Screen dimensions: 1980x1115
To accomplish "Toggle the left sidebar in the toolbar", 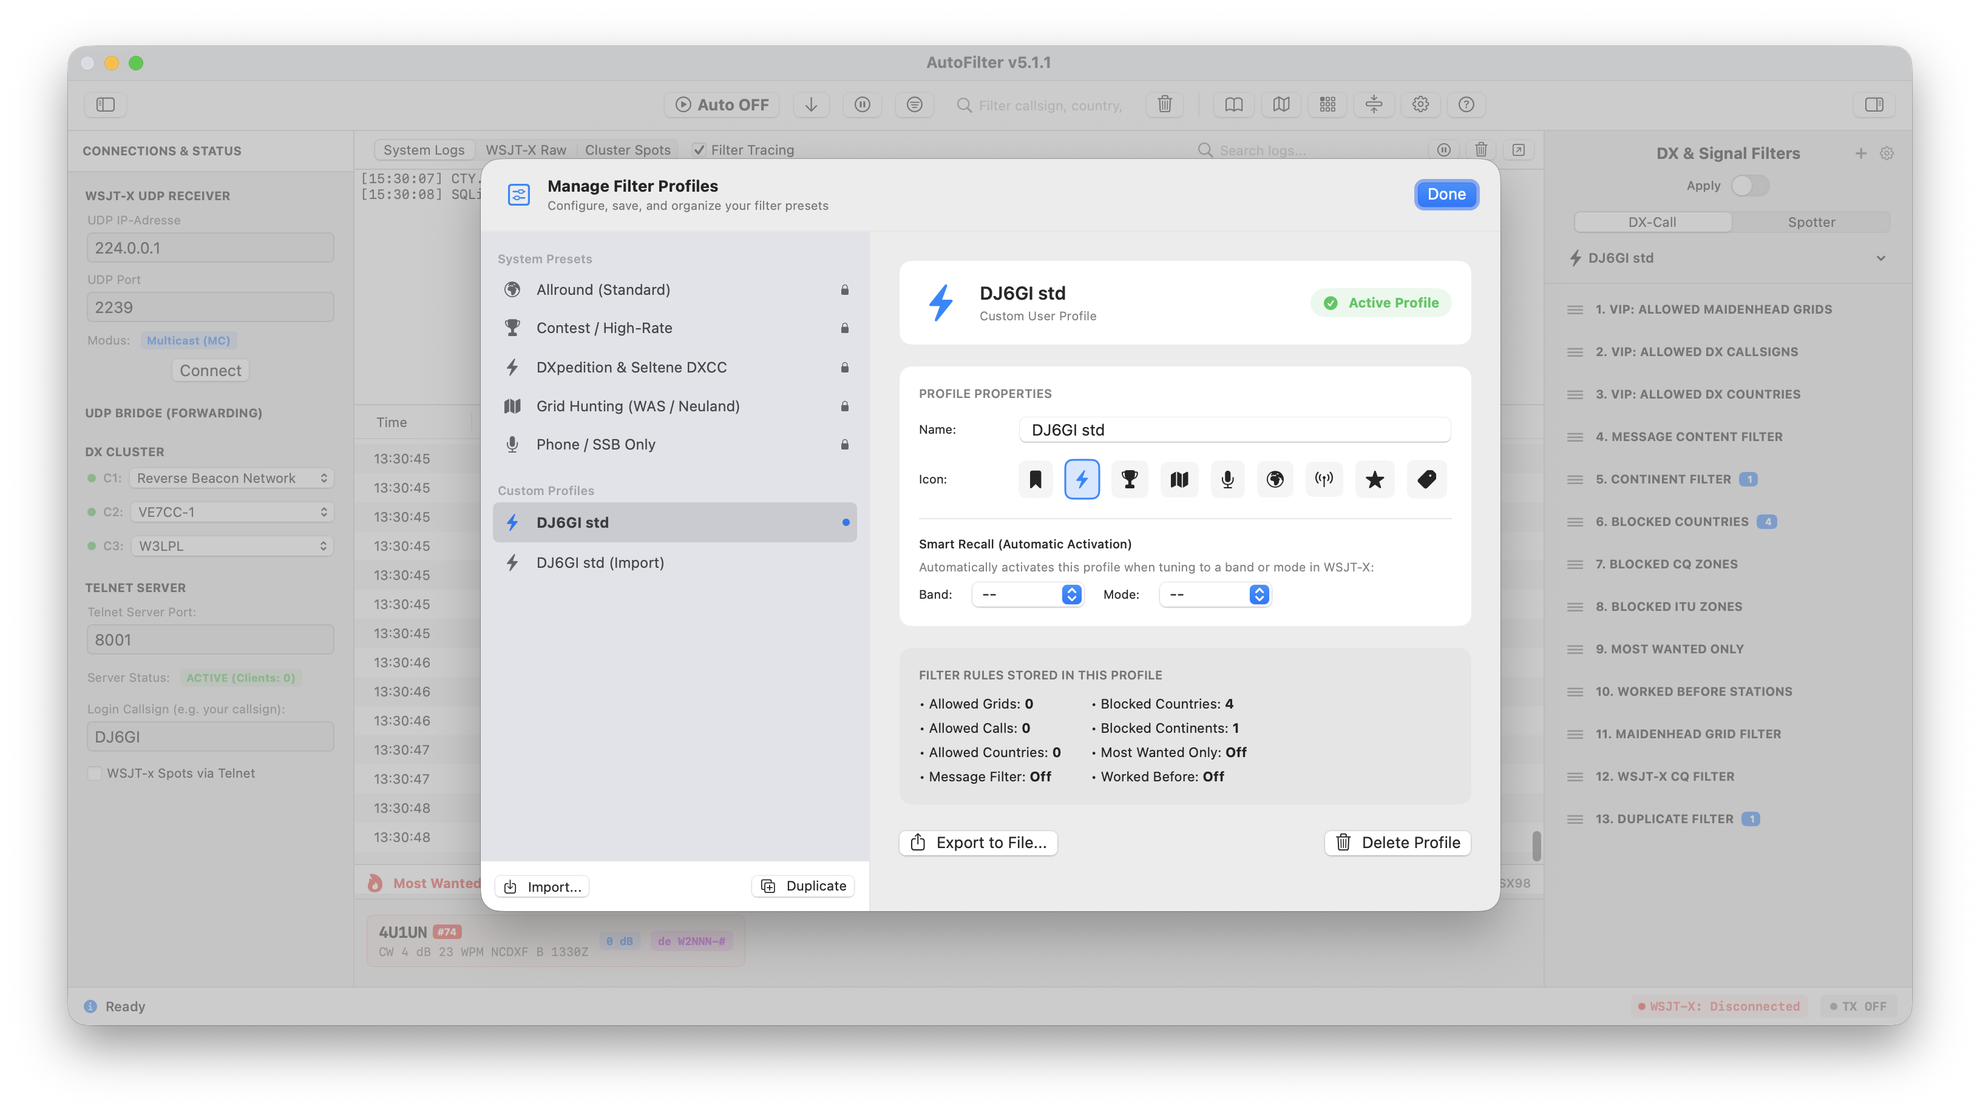I will 105,104.
